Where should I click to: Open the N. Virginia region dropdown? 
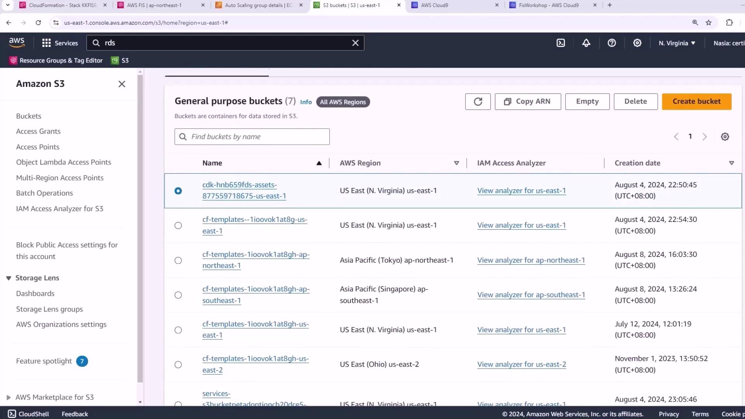[x=677, y=43]
